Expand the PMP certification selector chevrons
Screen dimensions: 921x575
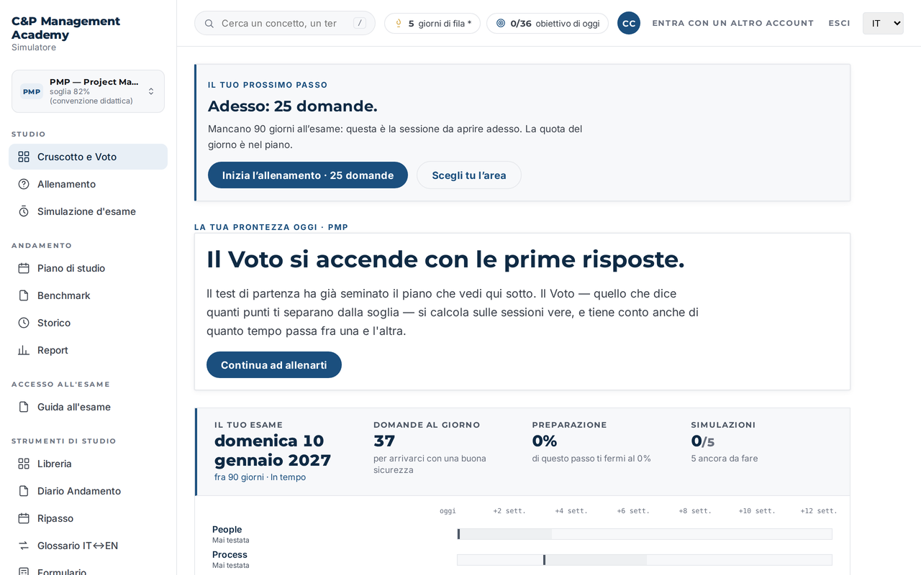151,91
